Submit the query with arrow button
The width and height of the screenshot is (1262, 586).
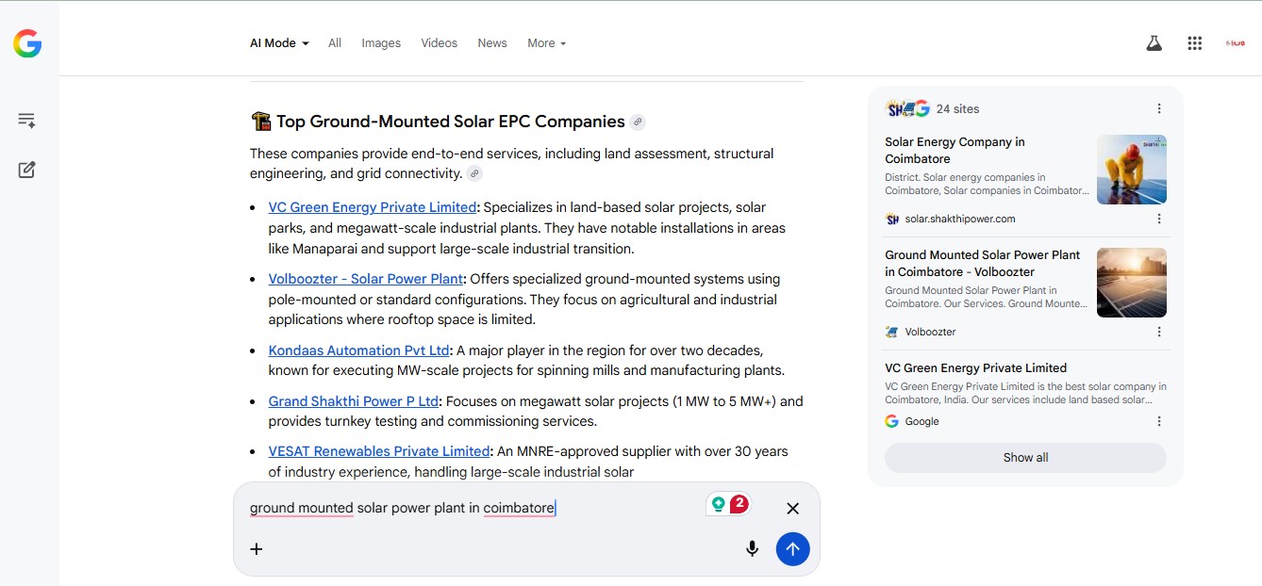click(792, 548)
